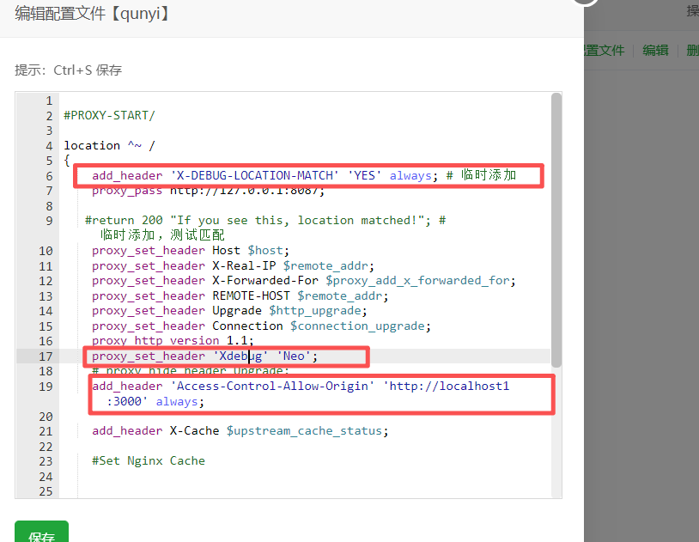Image resolution: width=699 pixels, height=542 pixels.
Task: Click the X-Real-IP proxy_set_header line
Action: pyautogui.click(x=233, y=266)
